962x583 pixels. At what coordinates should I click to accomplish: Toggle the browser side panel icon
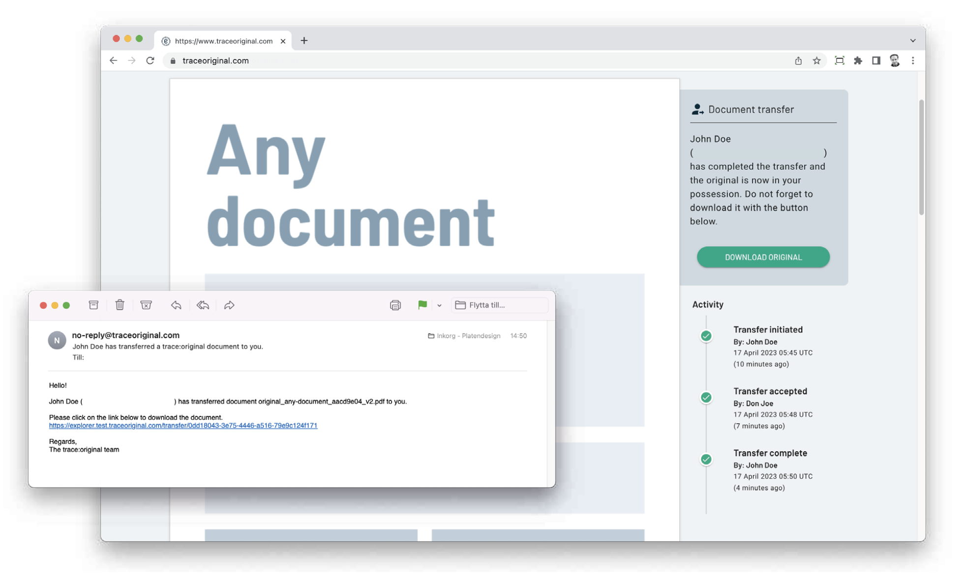[x=876, y=60]
